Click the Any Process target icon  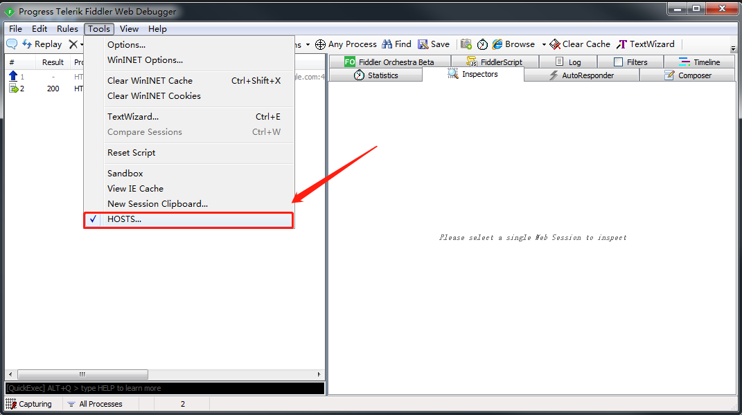coord(320,44)
